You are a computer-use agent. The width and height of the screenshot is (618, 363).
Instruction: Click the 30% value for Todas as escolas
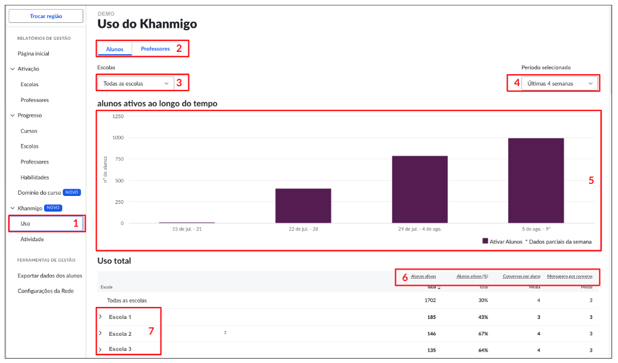pos(483,300)
